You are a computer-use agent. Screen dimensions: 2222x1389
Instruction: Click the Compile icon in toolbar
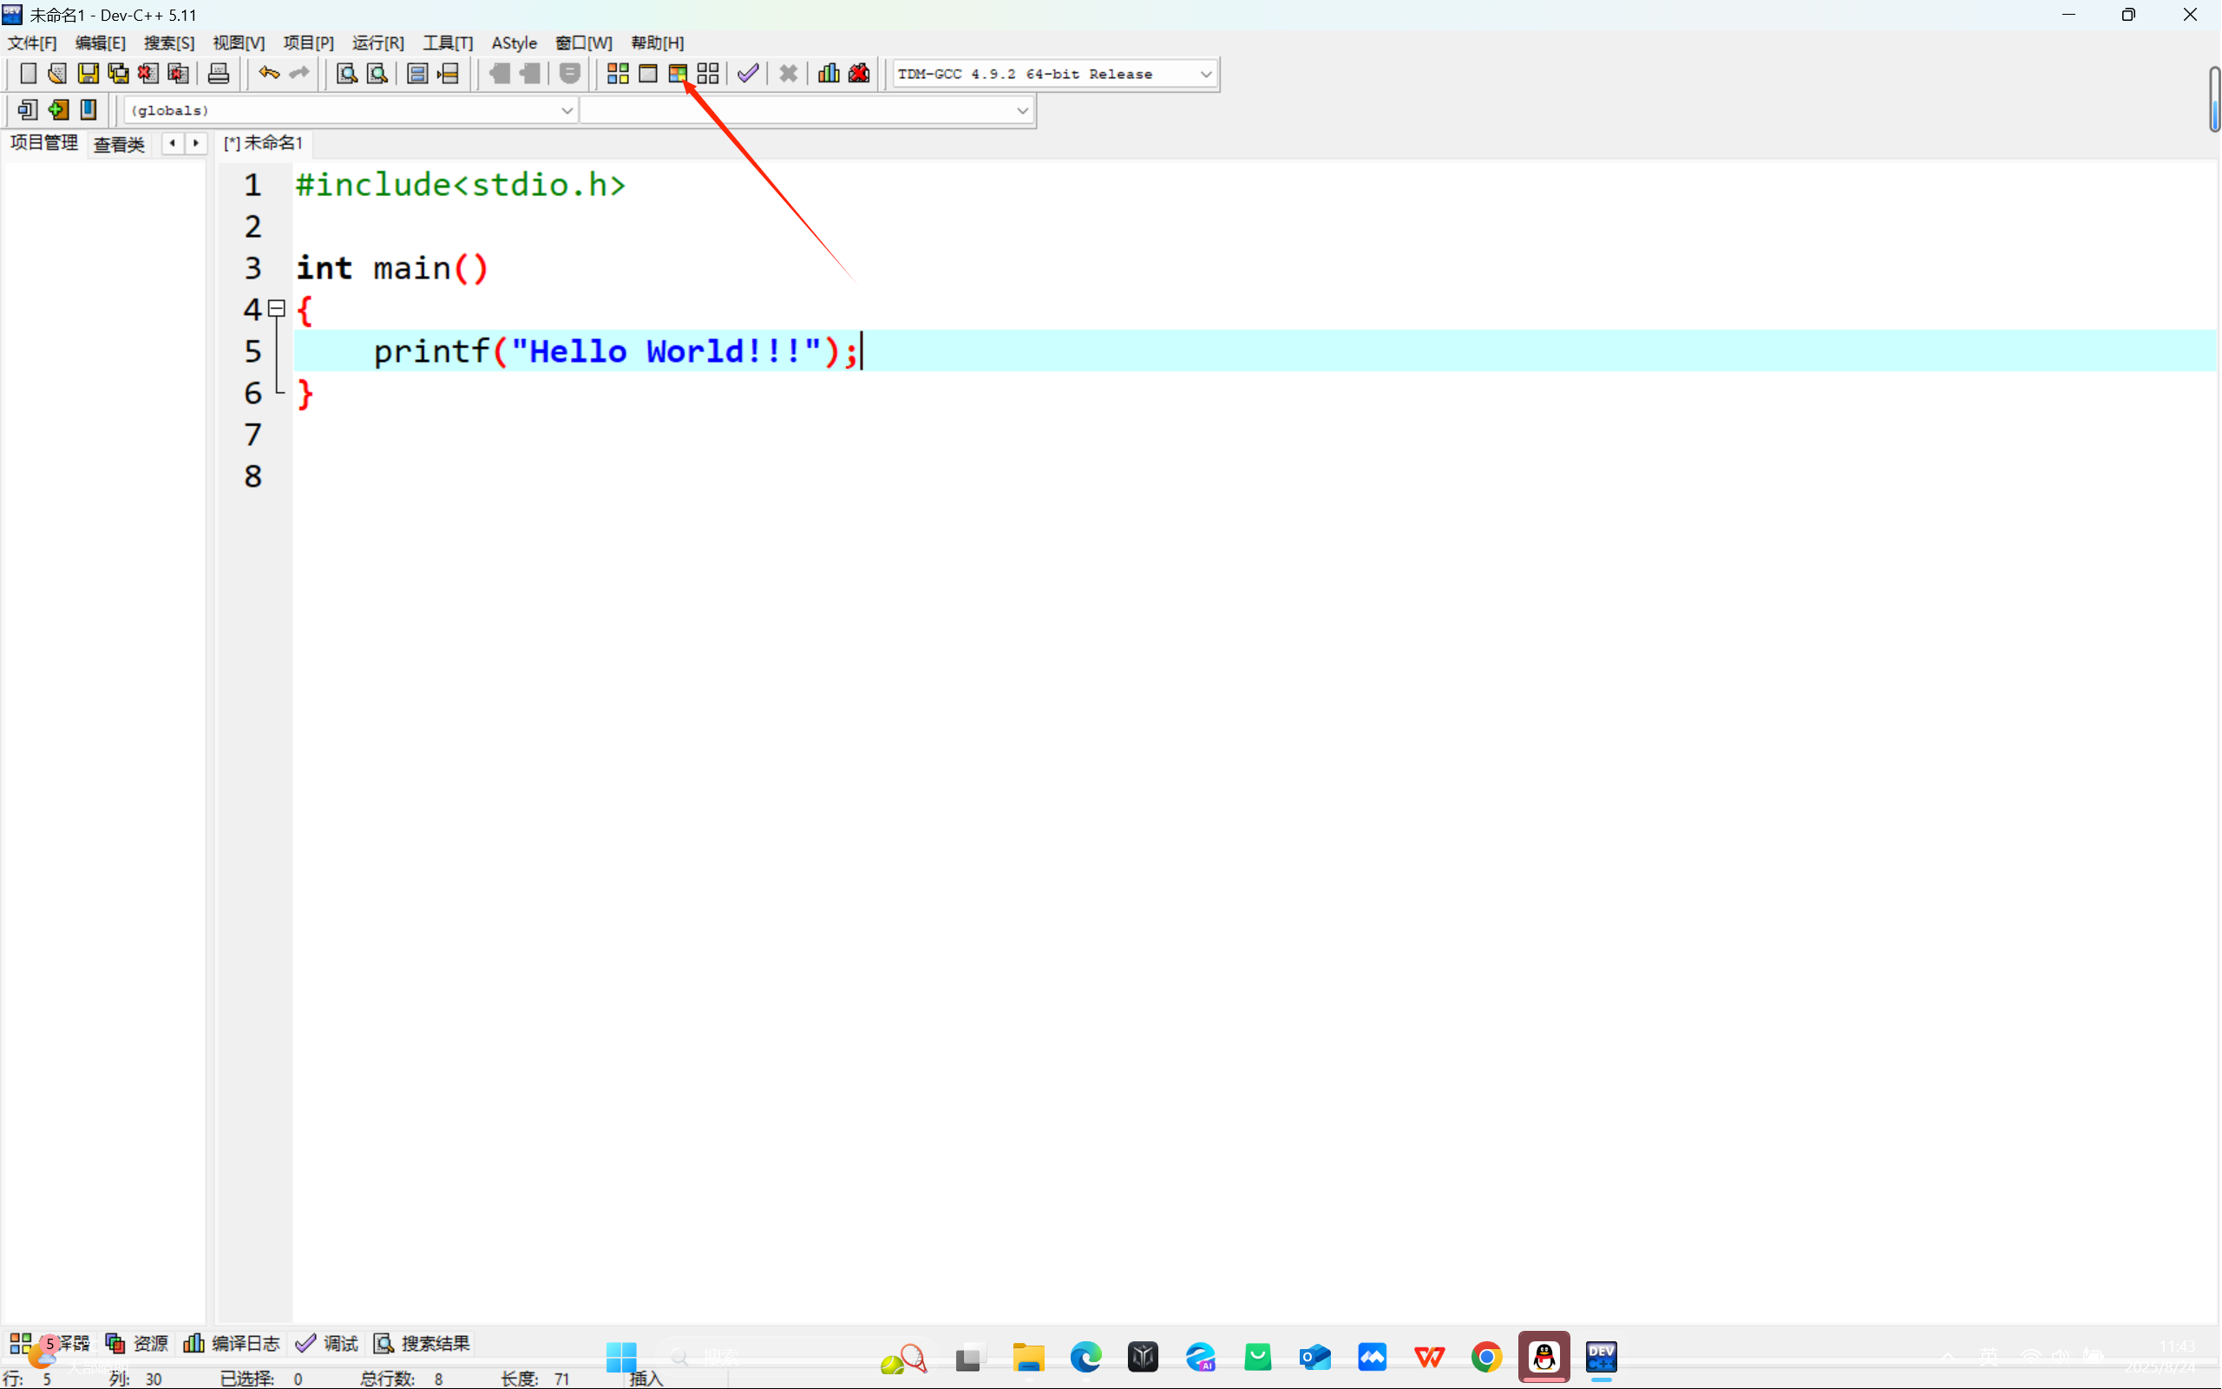click(617, 74)
